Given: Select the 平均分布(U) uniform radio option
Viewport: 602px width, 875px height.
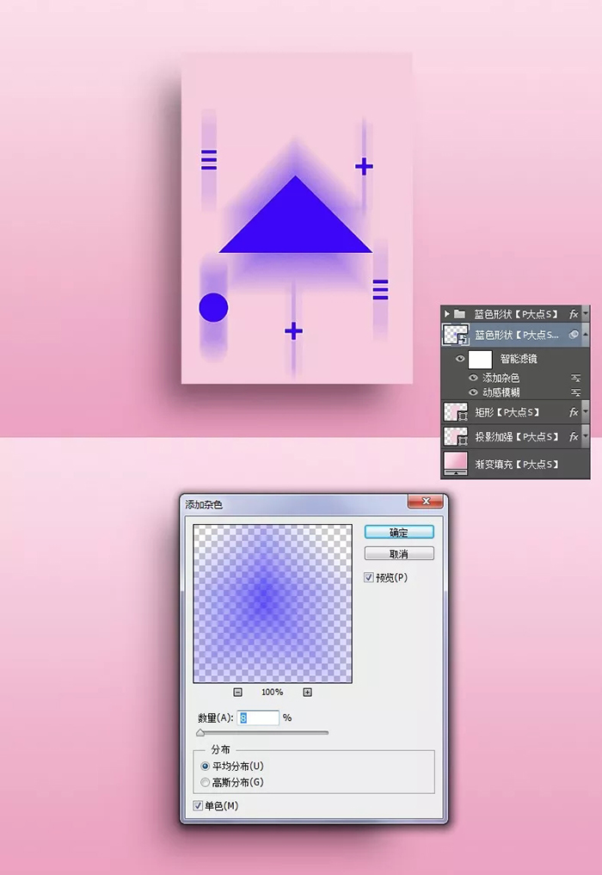Looking at the screenshot, I should [205, 766].
